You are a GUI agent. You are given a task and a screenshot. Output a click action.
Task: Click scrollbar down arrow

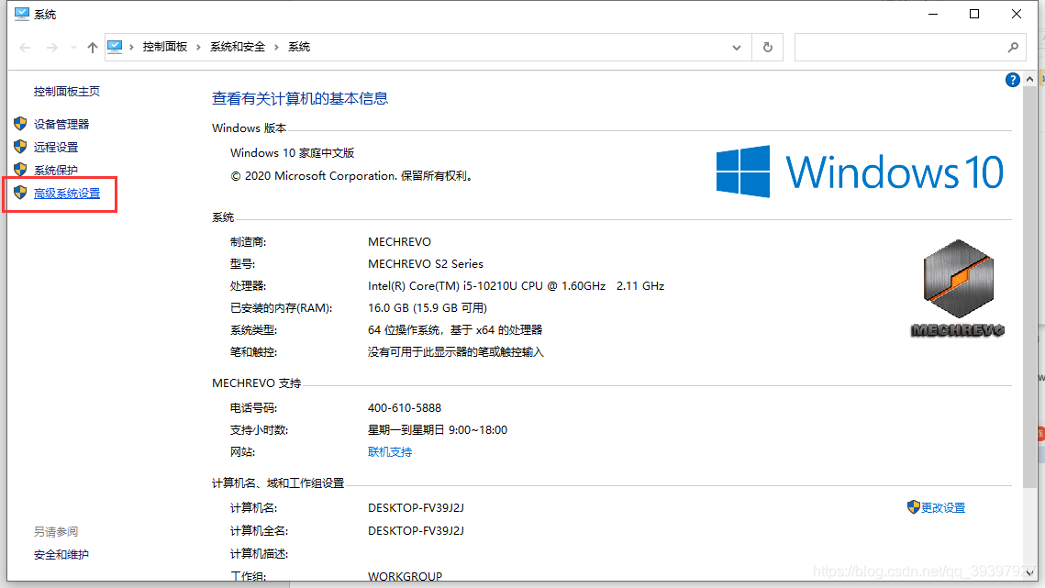click(1029, 572)
